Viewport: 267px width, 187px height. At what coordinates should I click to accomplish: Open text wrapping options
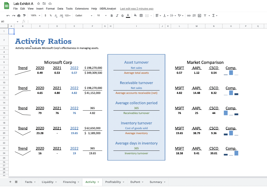pos(173,15)
